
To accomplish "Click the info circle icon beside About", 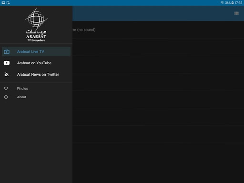I will click(6, 97).
